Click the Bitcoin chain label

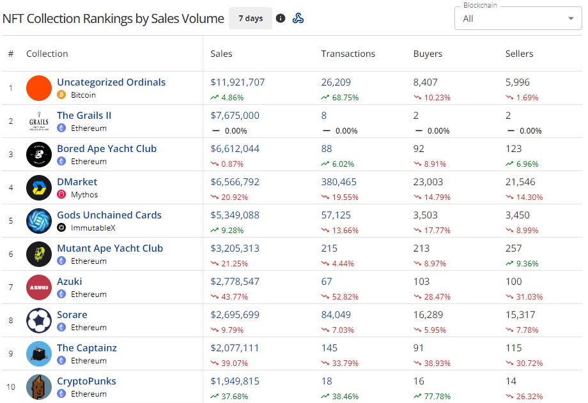(83, 95)
